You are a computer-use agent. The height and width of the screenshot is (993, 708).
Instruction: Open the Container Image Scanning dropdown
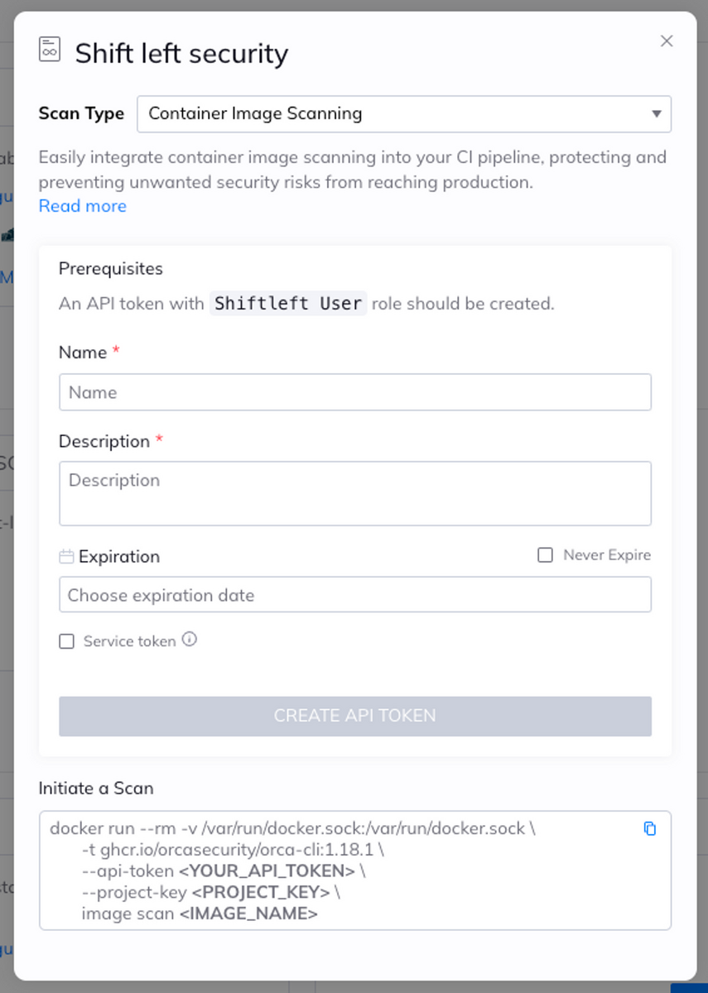point(403,113)
